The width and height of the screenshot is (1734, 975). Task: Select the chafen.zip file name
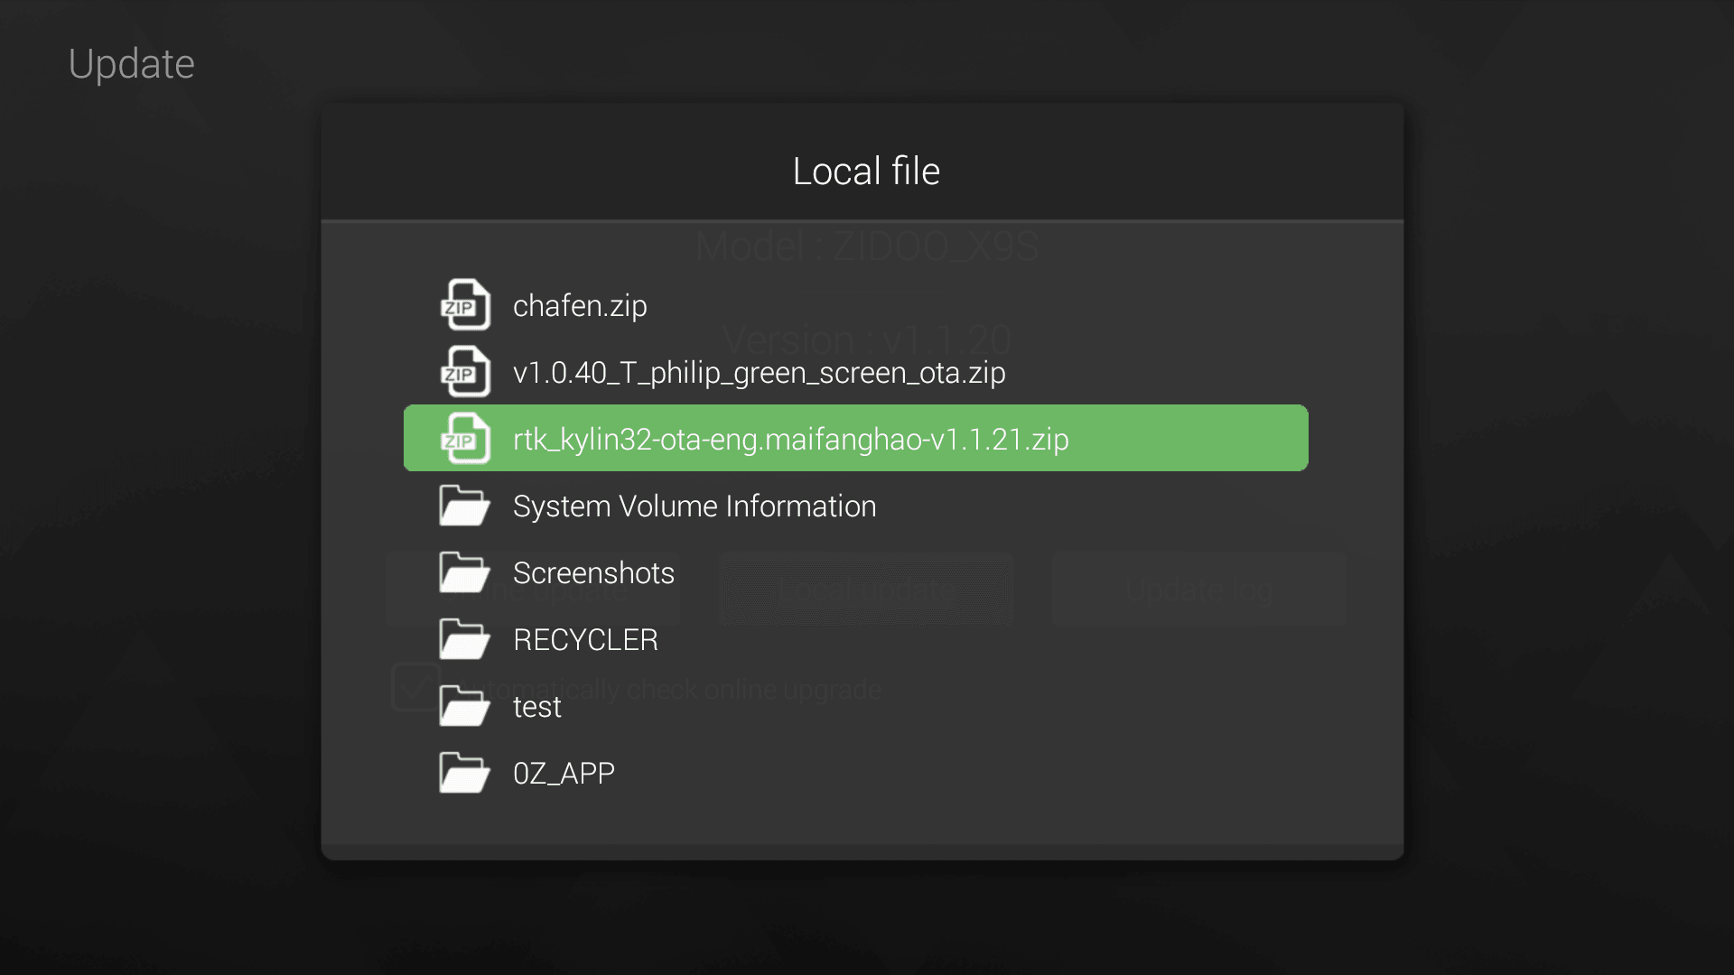(580, 306)
